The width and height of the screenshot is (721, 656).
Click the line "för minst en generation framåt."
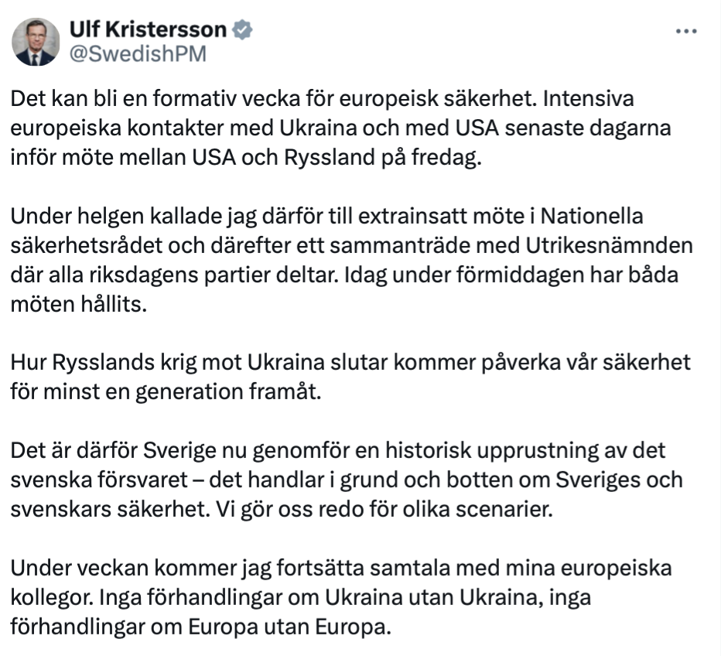(166, 392)
